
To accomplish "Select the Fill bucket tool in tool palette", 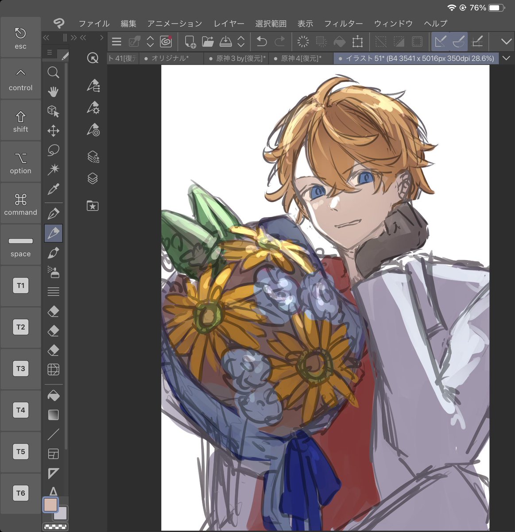I will [53, 395].
